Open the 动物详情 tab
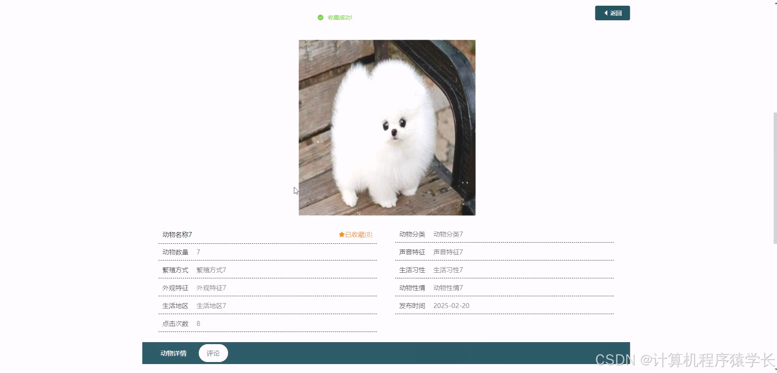Viewport: 777px width, 373px height. 174,353
